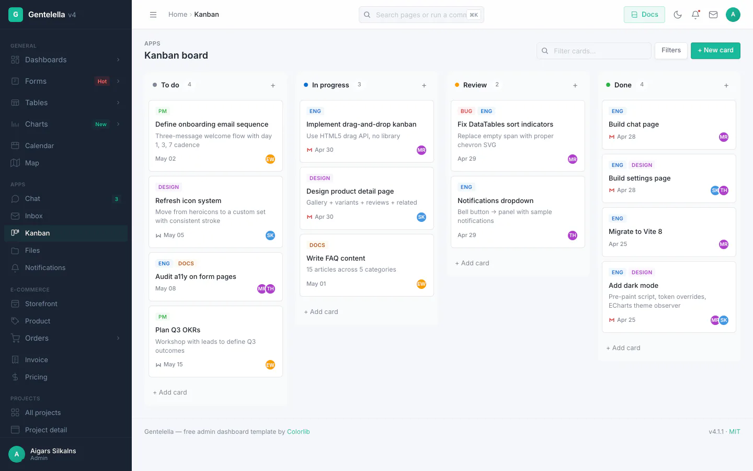Follow the Colorlib footer link
The height and width of the screenshot is (471, 753).
[299, 432]
